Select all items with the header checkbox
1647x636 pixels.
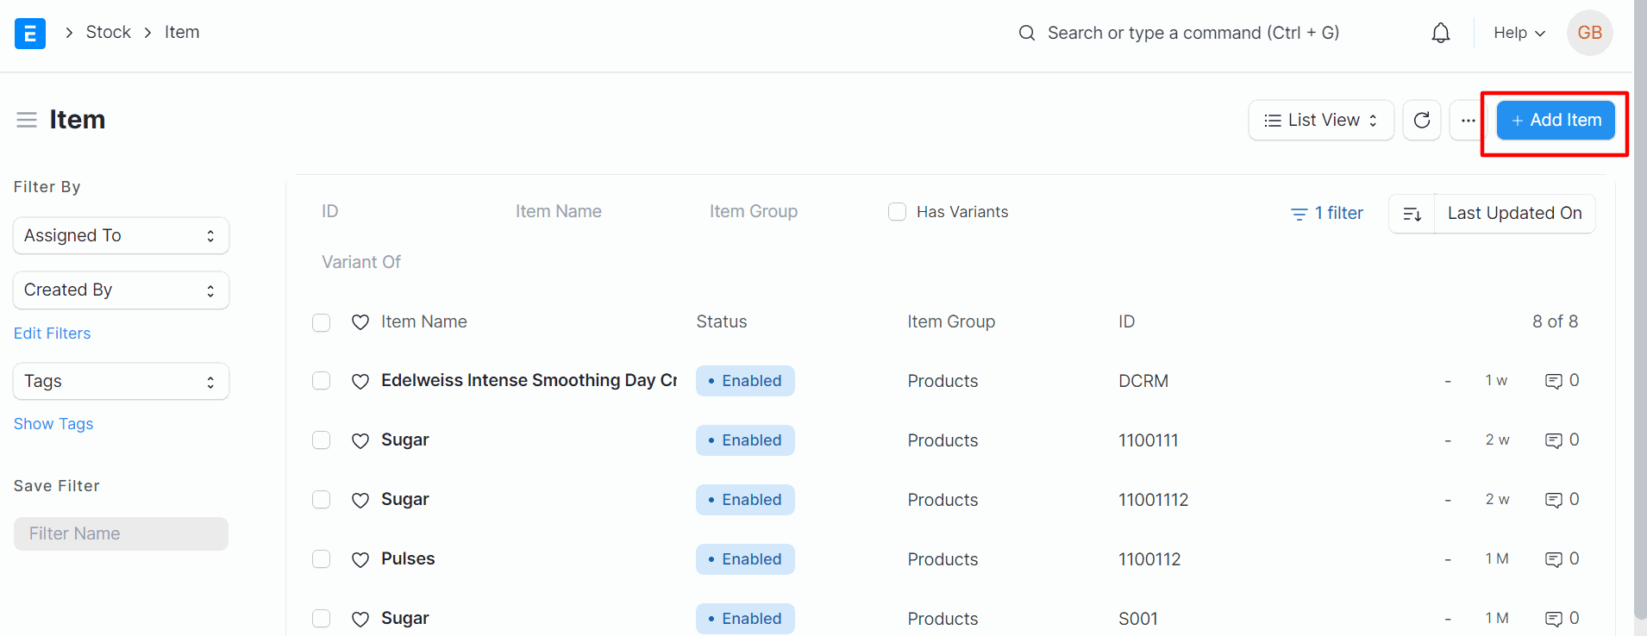pyautogui.click(x=322, y=322)
